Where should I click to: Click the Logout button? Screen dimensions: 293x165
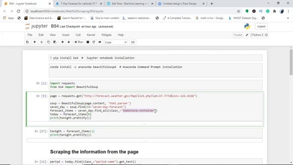tap(261, 27)
